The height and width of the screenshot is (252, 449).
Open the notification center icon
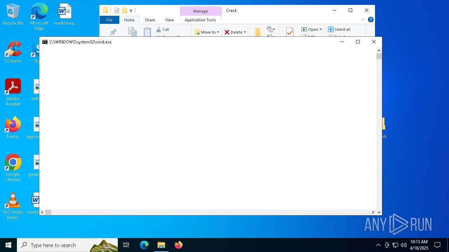[x=437, y=245]
